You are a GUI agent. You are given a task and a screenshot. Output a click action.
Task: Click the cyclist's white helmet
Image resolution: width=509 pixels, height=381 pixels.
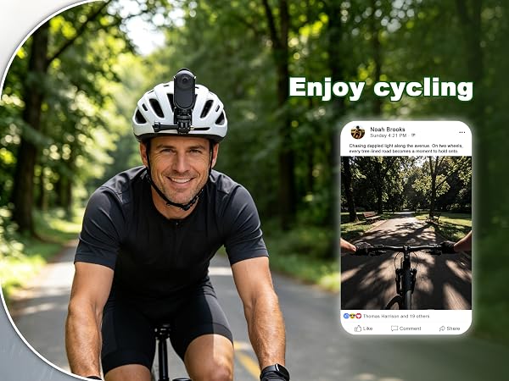point(180,112)
